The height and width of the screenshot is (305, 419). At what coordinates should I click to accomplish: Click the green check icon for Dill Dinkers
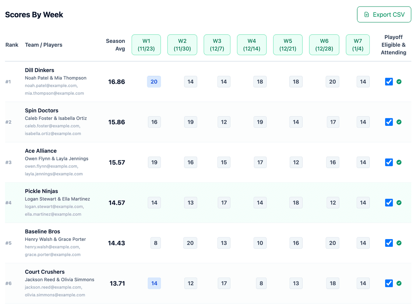(x=399, y=82)
